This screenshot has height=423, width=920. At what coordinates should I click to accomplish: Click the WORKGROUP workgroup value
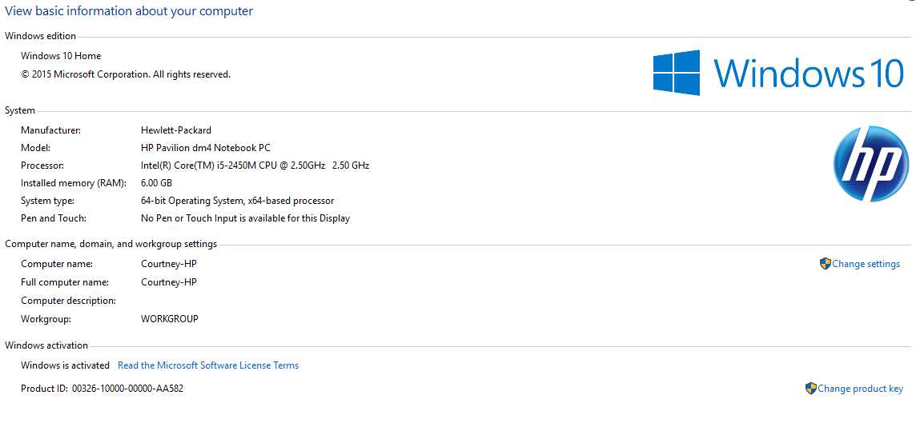coord(169,319)
